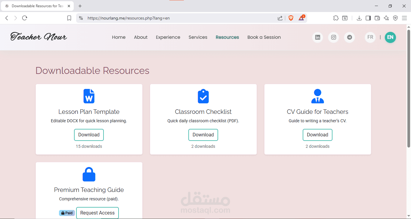This screenshot has width=411, height=219.
Task: Select the EN language button
Action: [390, 37]
